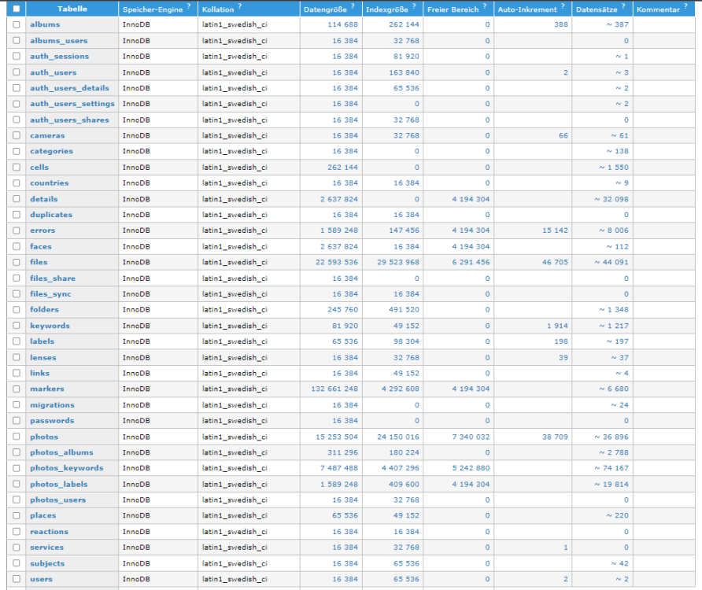Select the files table checkbox
This screenshot has height=590, width=702.
[x=17, y=262]
